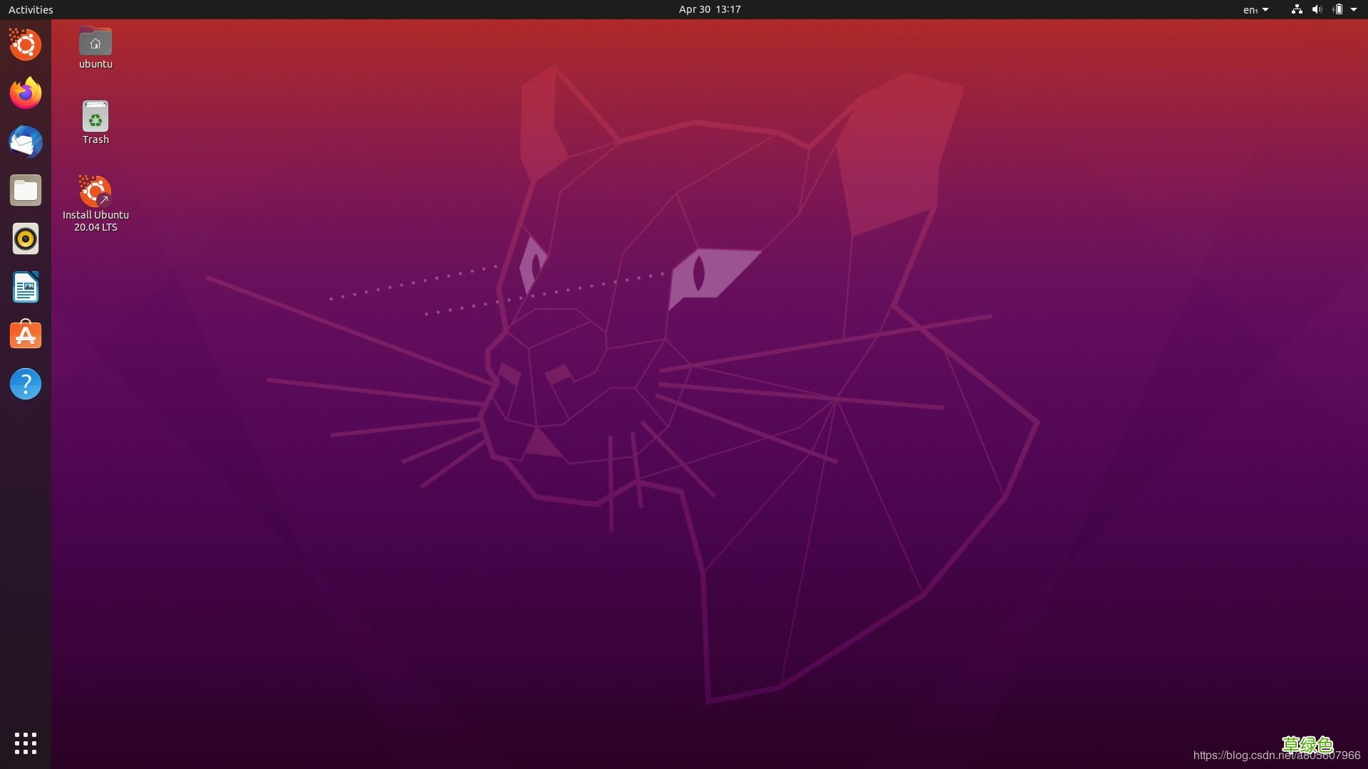Open Ubuntu Software store
This screenshot has height=769, width=1368.
pos(25,335)
